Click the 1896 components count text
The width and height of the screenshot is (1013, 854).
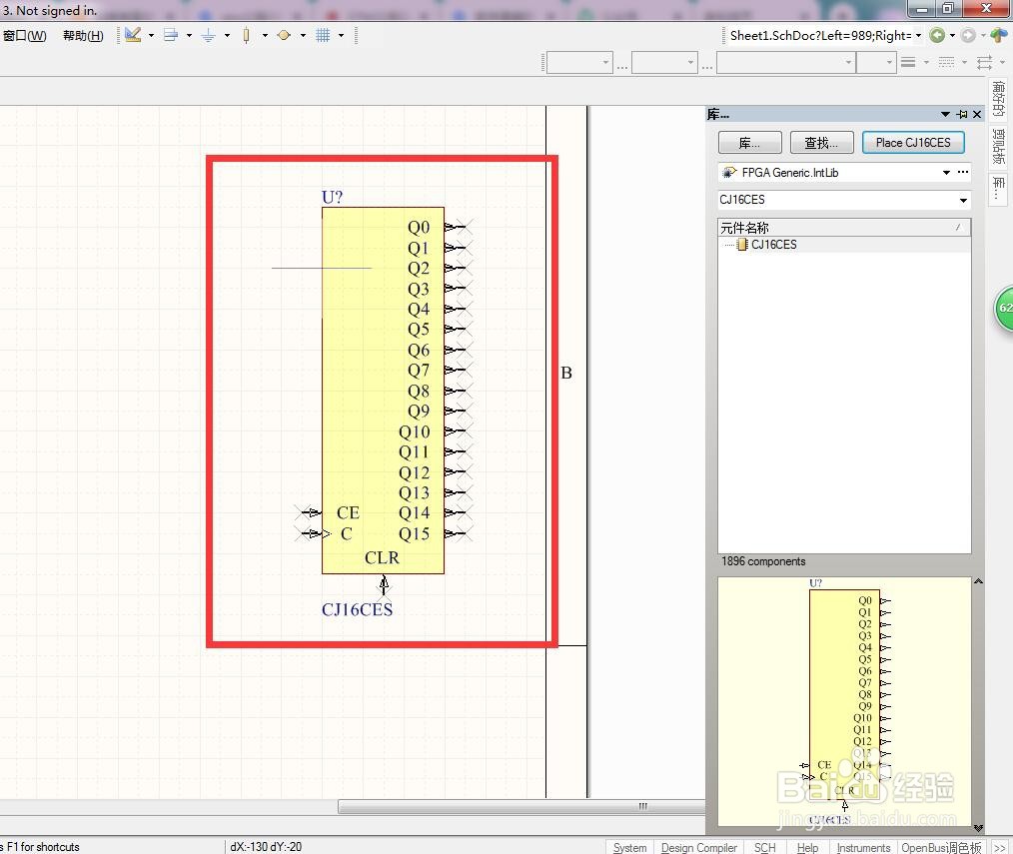[763, 561]
